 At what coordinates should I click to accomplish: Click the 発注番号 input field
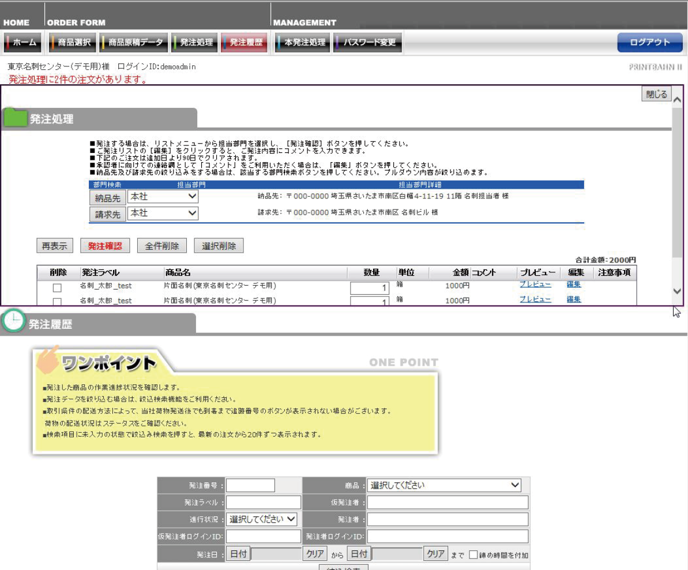click(x=251, y=486)
